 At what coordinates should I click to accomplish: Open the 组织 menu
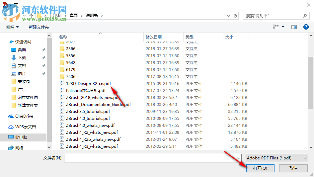pyautogui.click(x=12, y=27)
